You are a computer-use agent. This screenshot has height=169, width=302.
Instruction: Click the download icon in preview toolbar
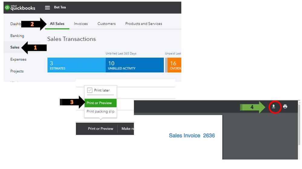274,107
